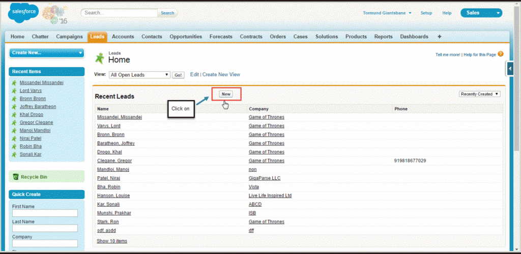
Task: Open the Accounts tab
Action: click(x=123, y=37)
